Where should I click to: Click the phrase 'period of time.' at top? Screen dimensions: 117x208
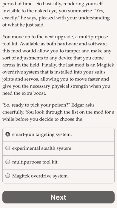19,4
